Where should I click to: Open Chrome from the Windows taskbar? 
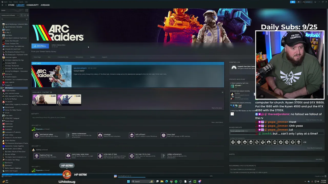pyautogui.click(x=171, y=181)
